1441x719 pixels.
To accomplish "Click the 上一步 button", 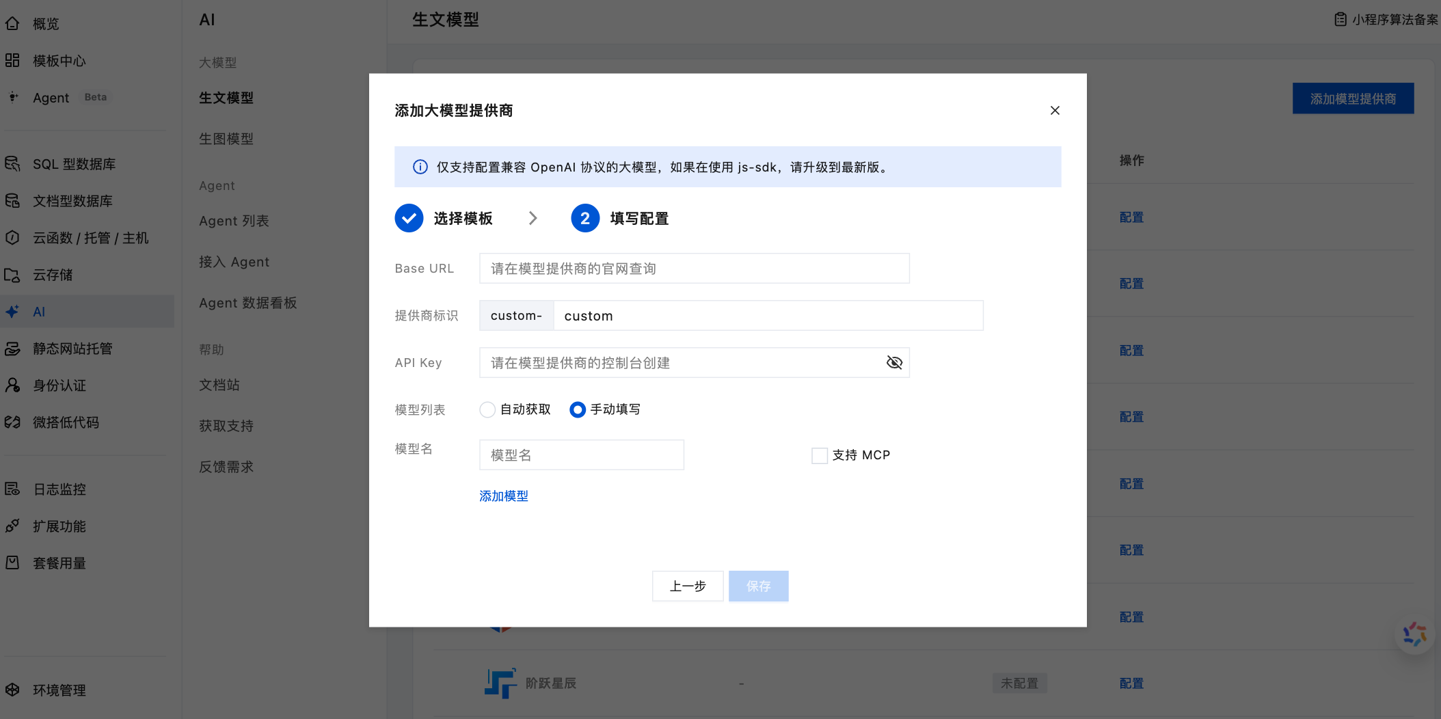I will [x=688, y=586].
